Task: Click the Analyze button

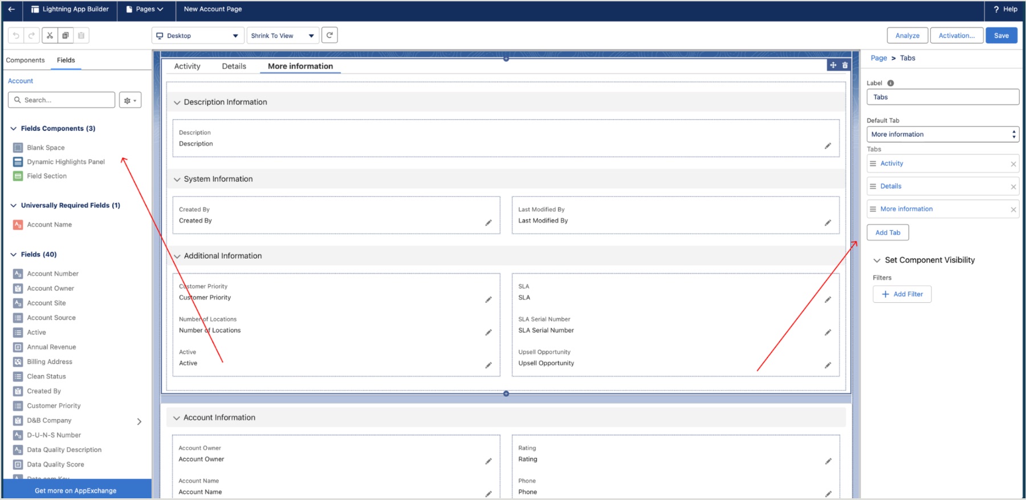Action: (x=907, y=35)
